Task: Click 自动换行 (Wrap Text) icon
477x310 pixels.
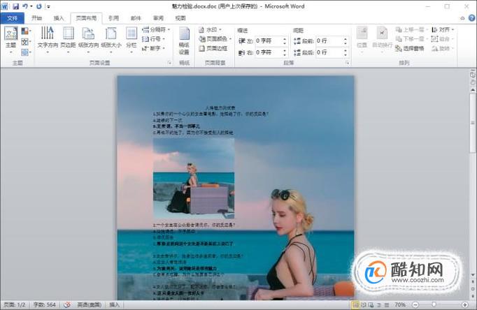Action: (382, 40)
